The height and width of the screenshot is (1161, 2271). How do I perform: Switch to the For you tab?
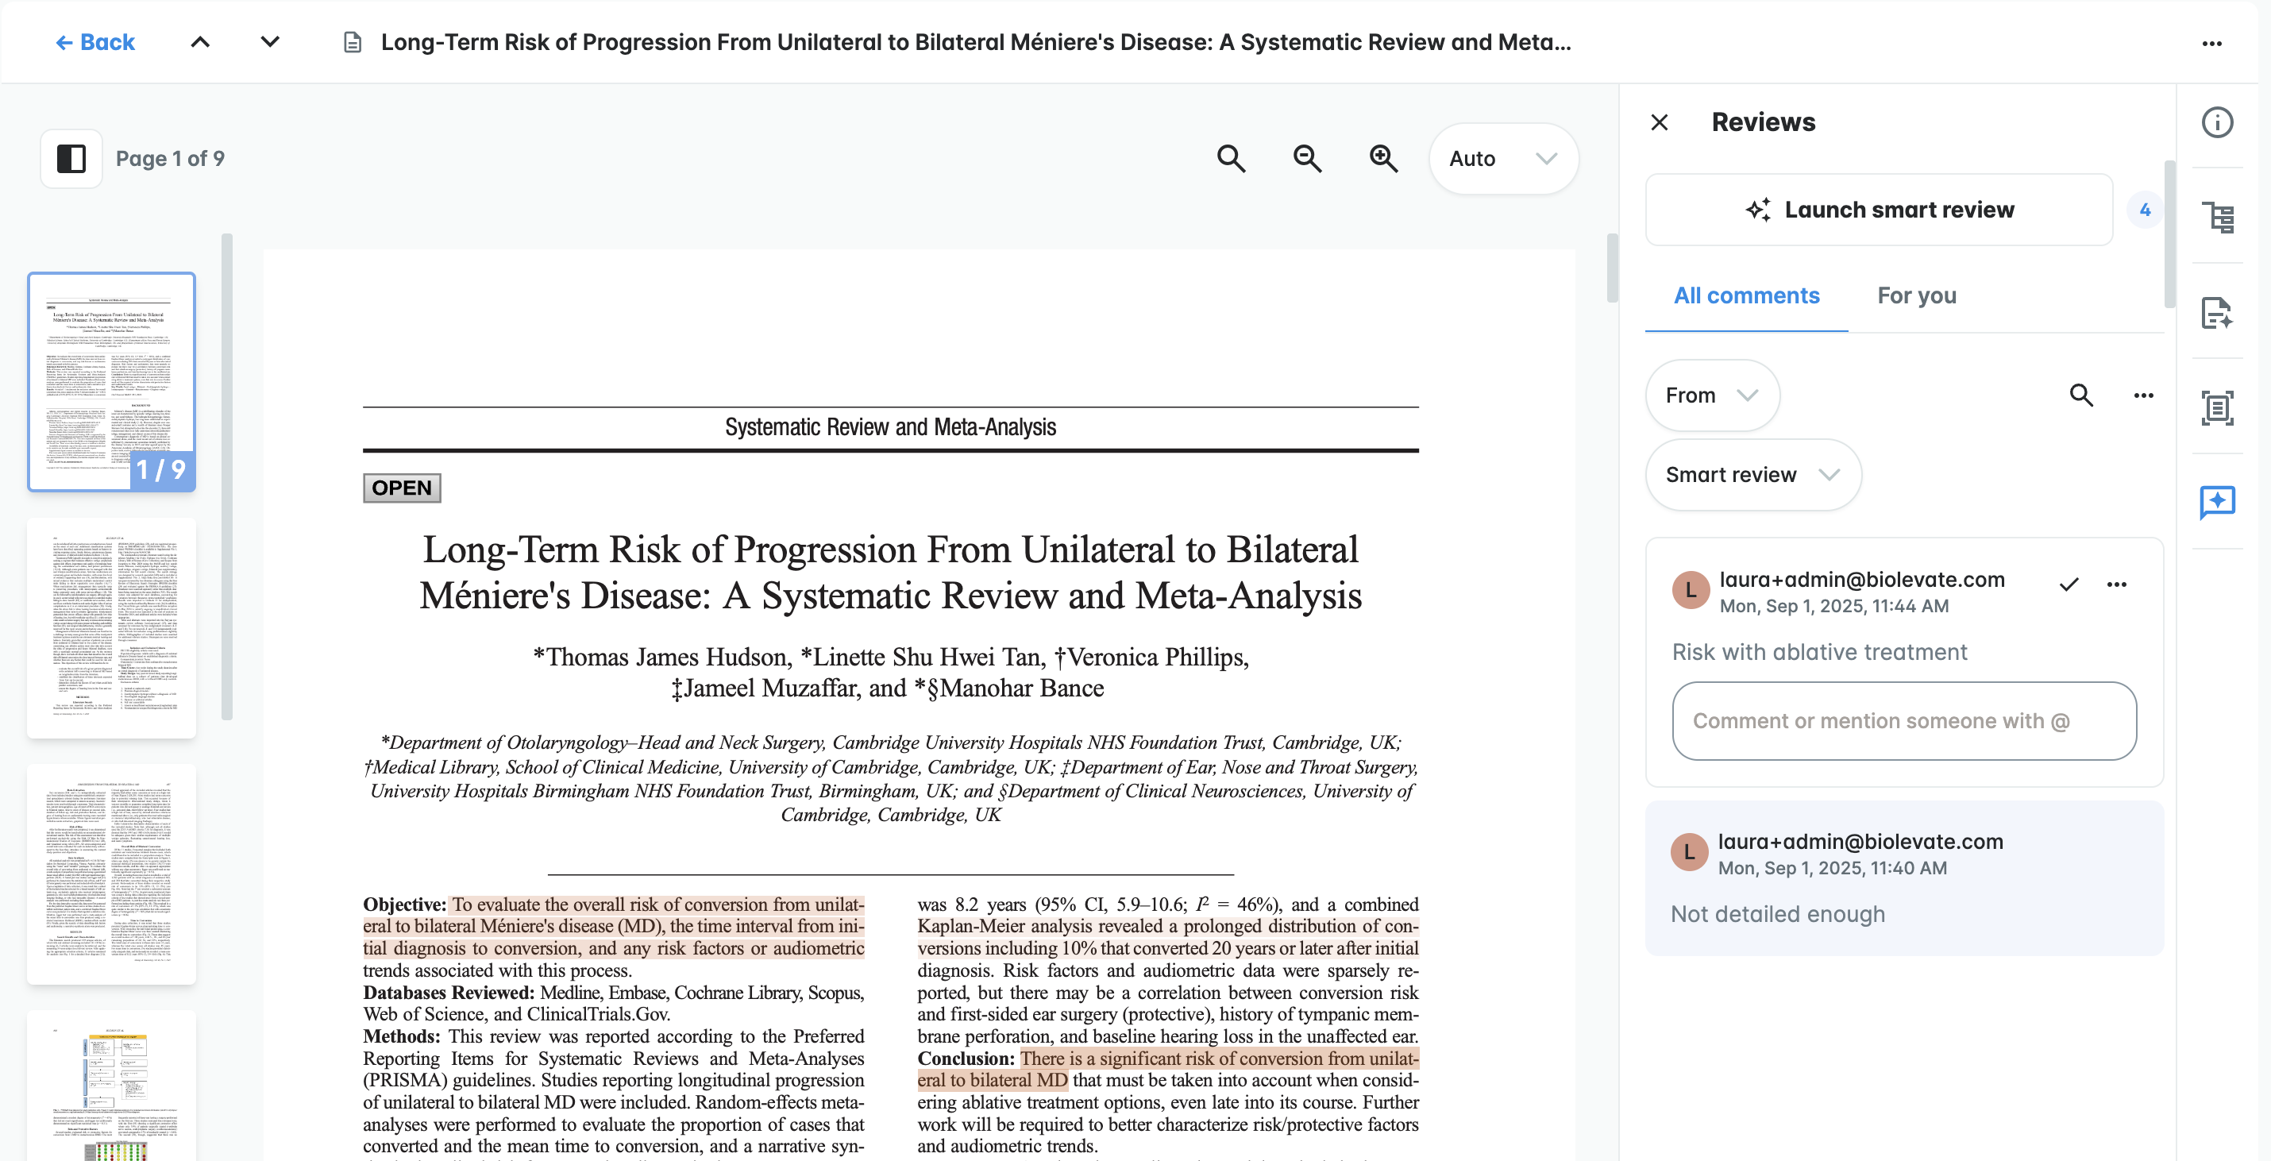click(x=1917, y=295)
